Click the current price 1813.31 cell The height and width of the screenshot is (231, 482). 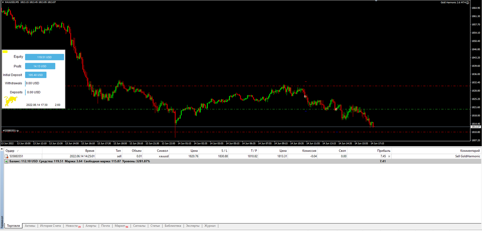pyautogui.click(x=282, y=156)
